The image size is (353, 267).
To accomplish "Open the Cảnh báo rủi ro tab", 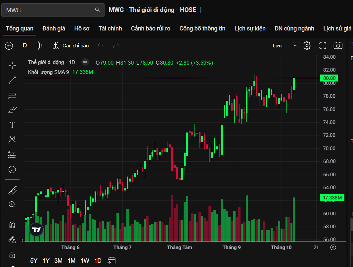I will [151, 28].
